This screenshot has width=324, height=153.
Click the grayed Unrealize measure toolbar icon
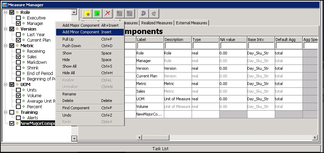(x=129, y=14)
